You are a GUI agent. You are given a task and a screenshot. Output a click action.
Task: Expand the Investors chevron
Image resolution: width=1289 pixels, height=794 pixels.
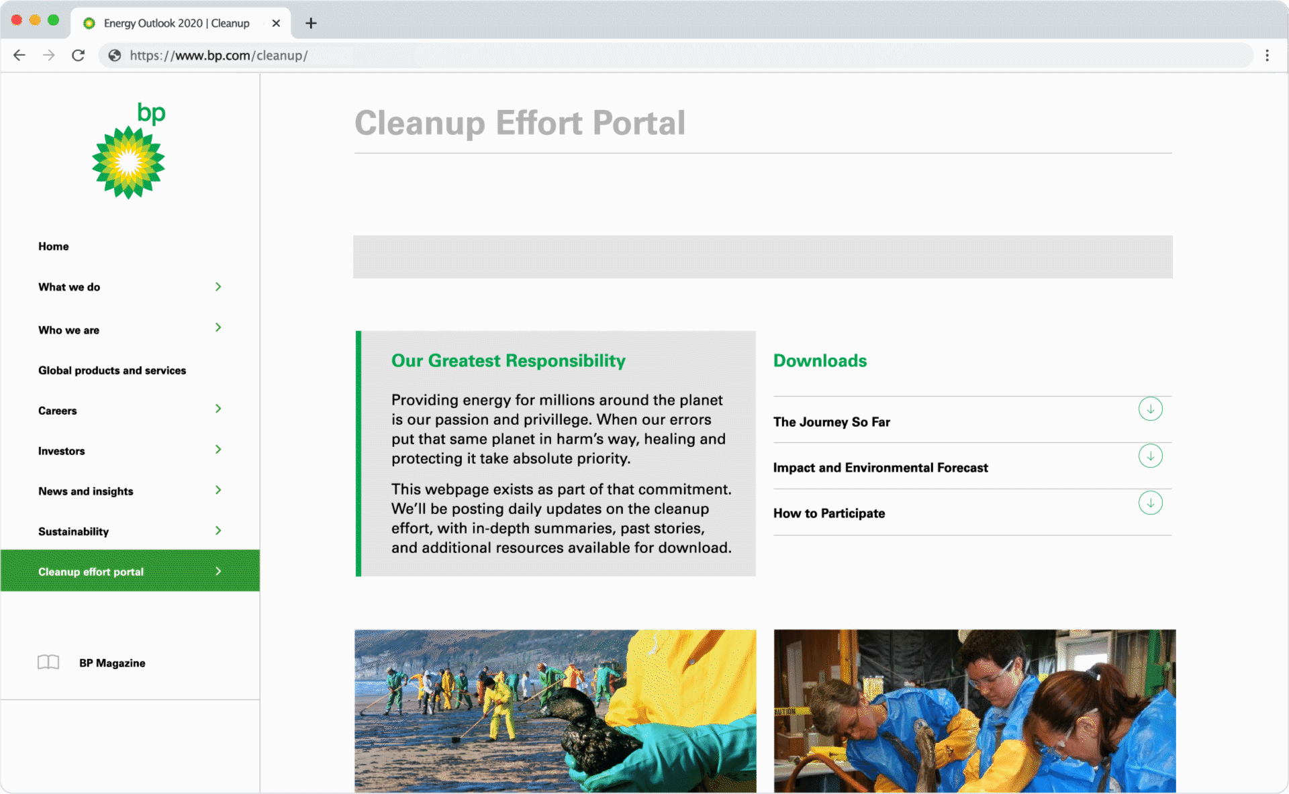pyautogui.click(x=218, y=449)
